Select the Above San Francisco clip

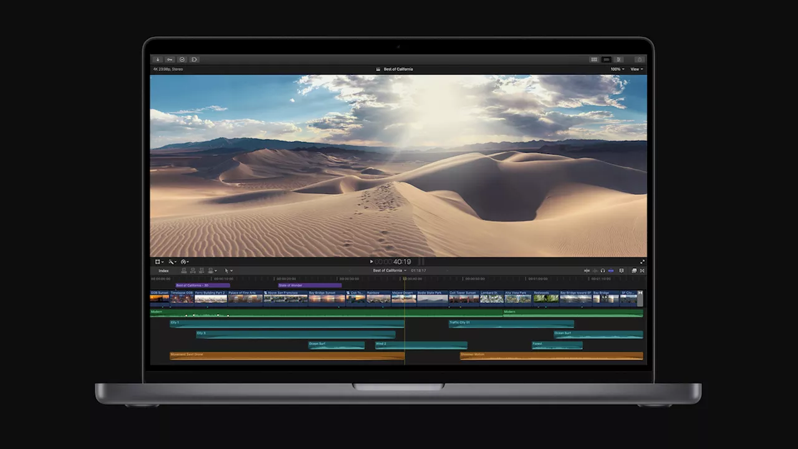(286, 299)
